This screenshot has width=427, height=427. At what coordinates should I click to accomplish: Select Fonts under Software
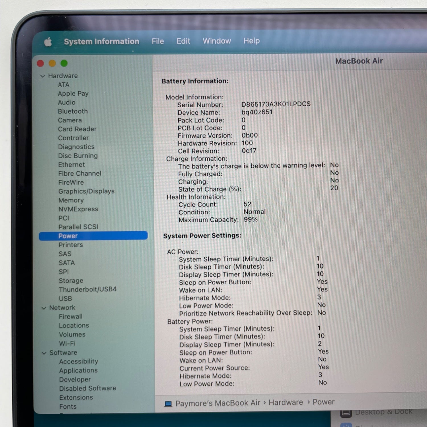[68, 407]
